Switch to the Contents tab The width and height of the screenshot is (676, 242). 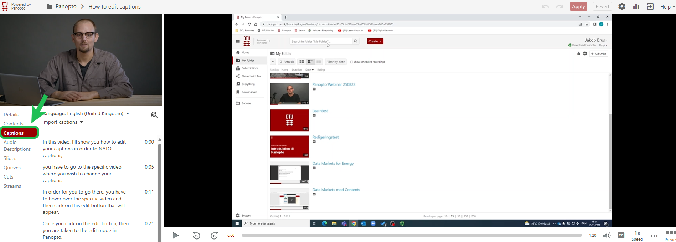tap(13, 124)
